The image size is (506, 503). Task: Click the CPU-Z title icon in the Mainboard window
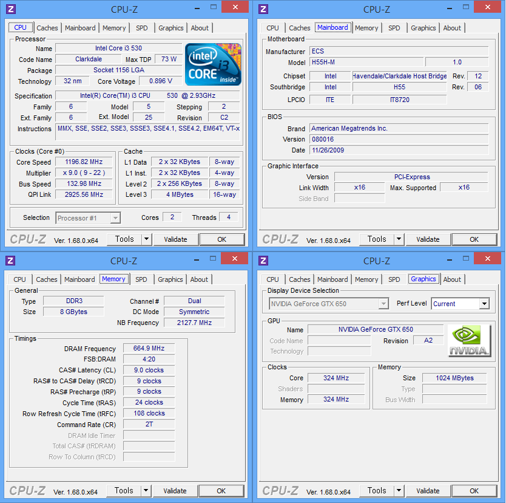pos(263,9)
